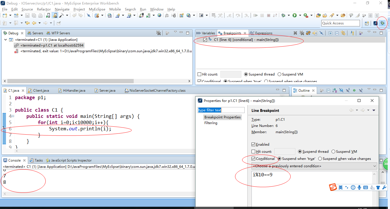Click Add Java Exception Breakpoint icon

(352, 33)
